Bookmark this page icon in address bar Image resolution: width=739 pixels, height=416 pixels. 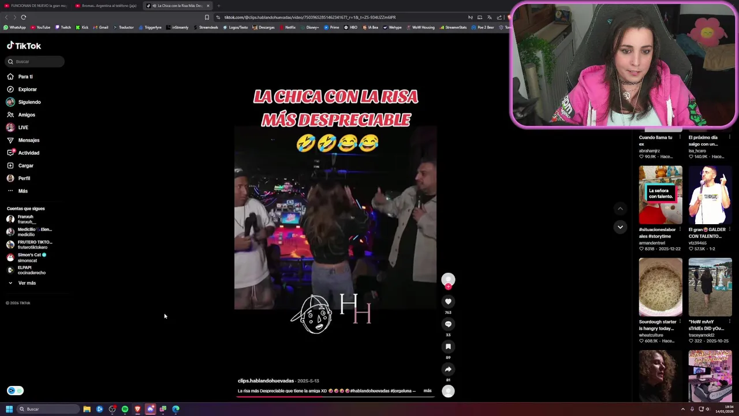tap(207, 17)
